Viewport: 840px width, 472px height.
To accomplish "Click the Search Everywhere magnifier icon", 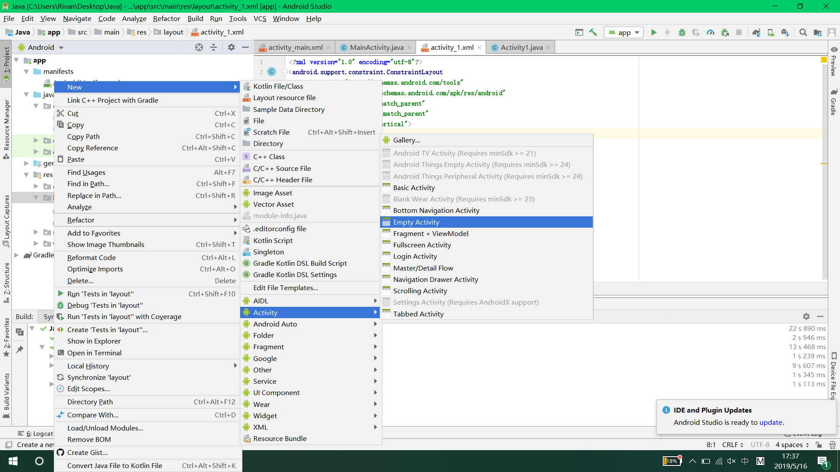I will 803,32.
